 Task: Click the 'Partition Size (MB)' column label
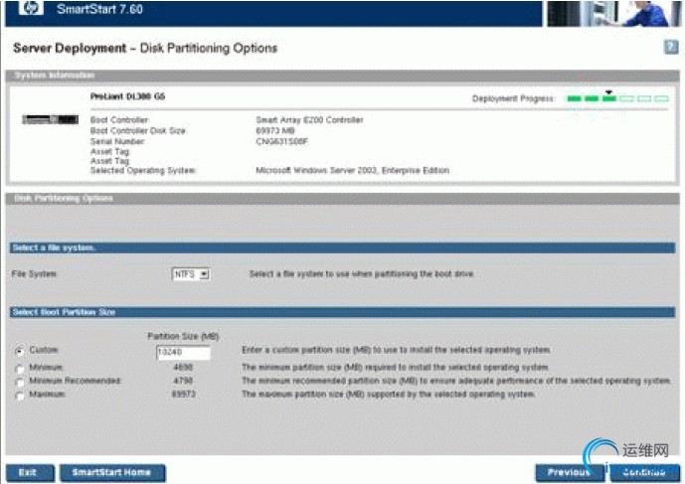click(183, 336)
